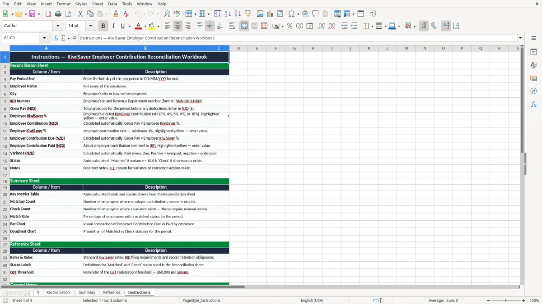Open sidebar Navigator deck
The height and width of the screenshot is (304, 542).
[x=533, y=91]
